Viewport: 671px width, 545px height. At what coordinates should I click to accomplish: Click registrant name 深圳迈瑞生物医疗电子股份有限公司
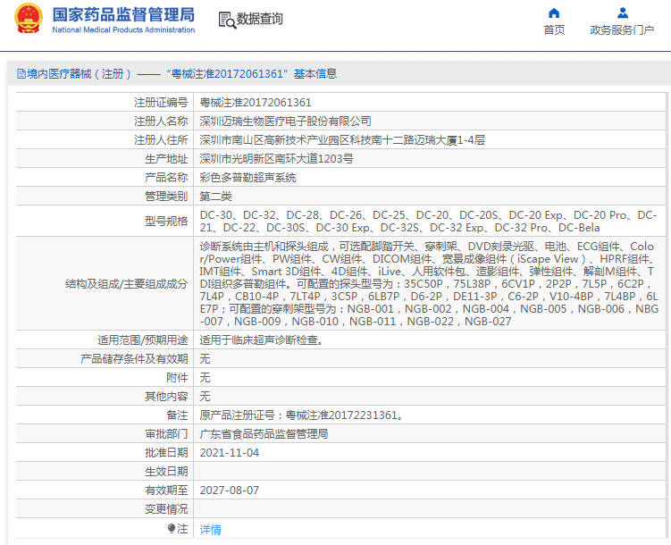tap(285, 122)
